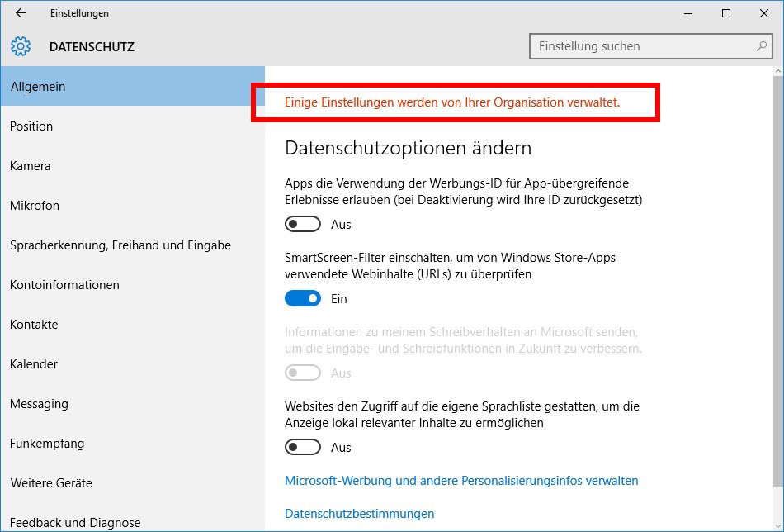Toggle the Werbungs-ID switch
The height and width of the screenshot is (532, 784).
click(x=302, y=225)
